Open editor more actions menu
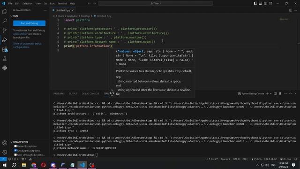300x169 pixels. coord(296,10)
